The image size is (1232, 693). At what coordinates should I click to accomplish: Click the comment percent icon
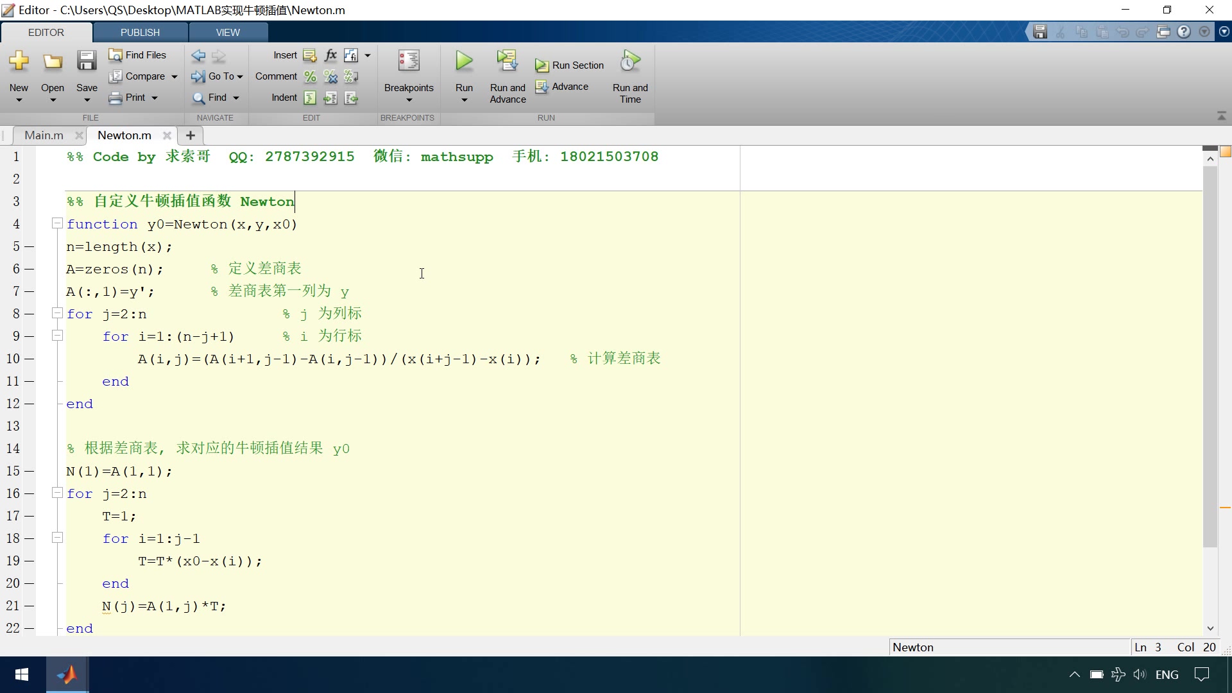click(310, 77)
